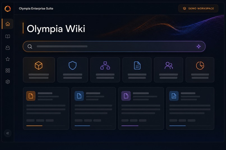The width and height of the screenshot is (226, 150).
Task: Click the layers icon in DEMO WORKSPACE button
Action: click(185, 8)
